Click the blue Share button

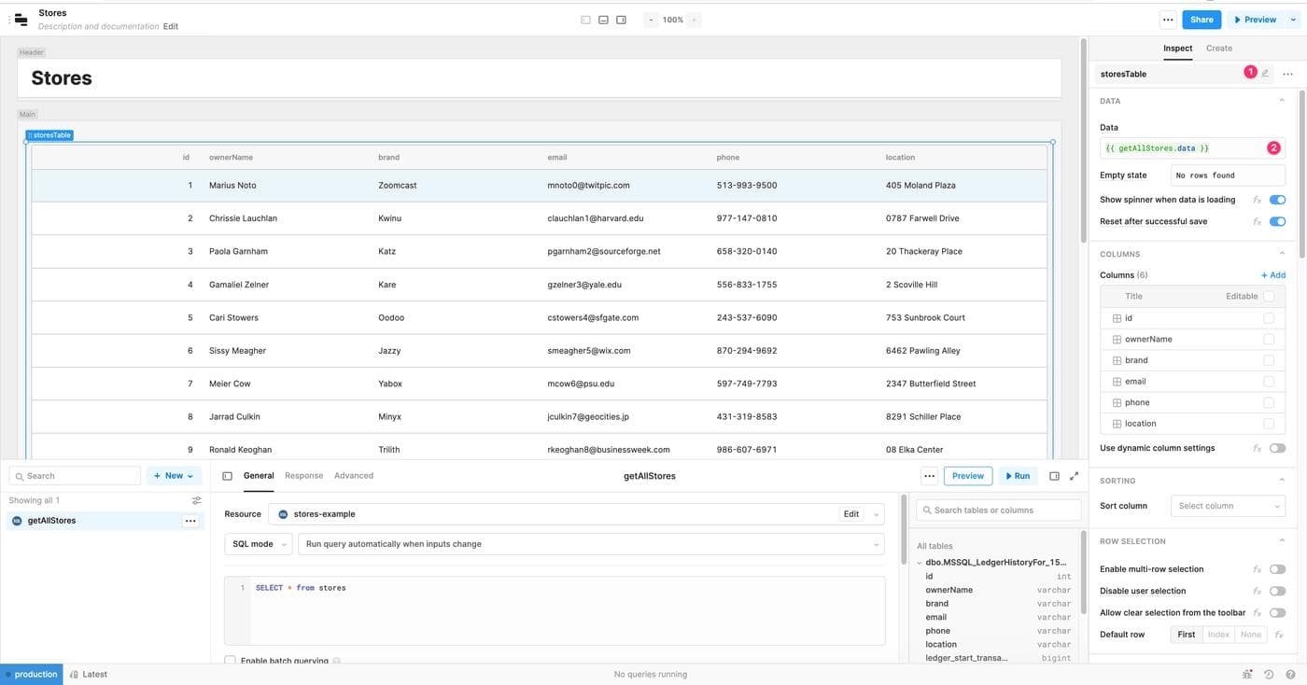coord(1201,20)
